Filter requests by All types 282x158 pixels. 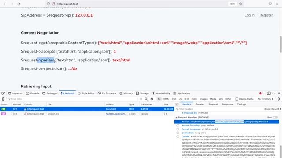click(159, 99)
